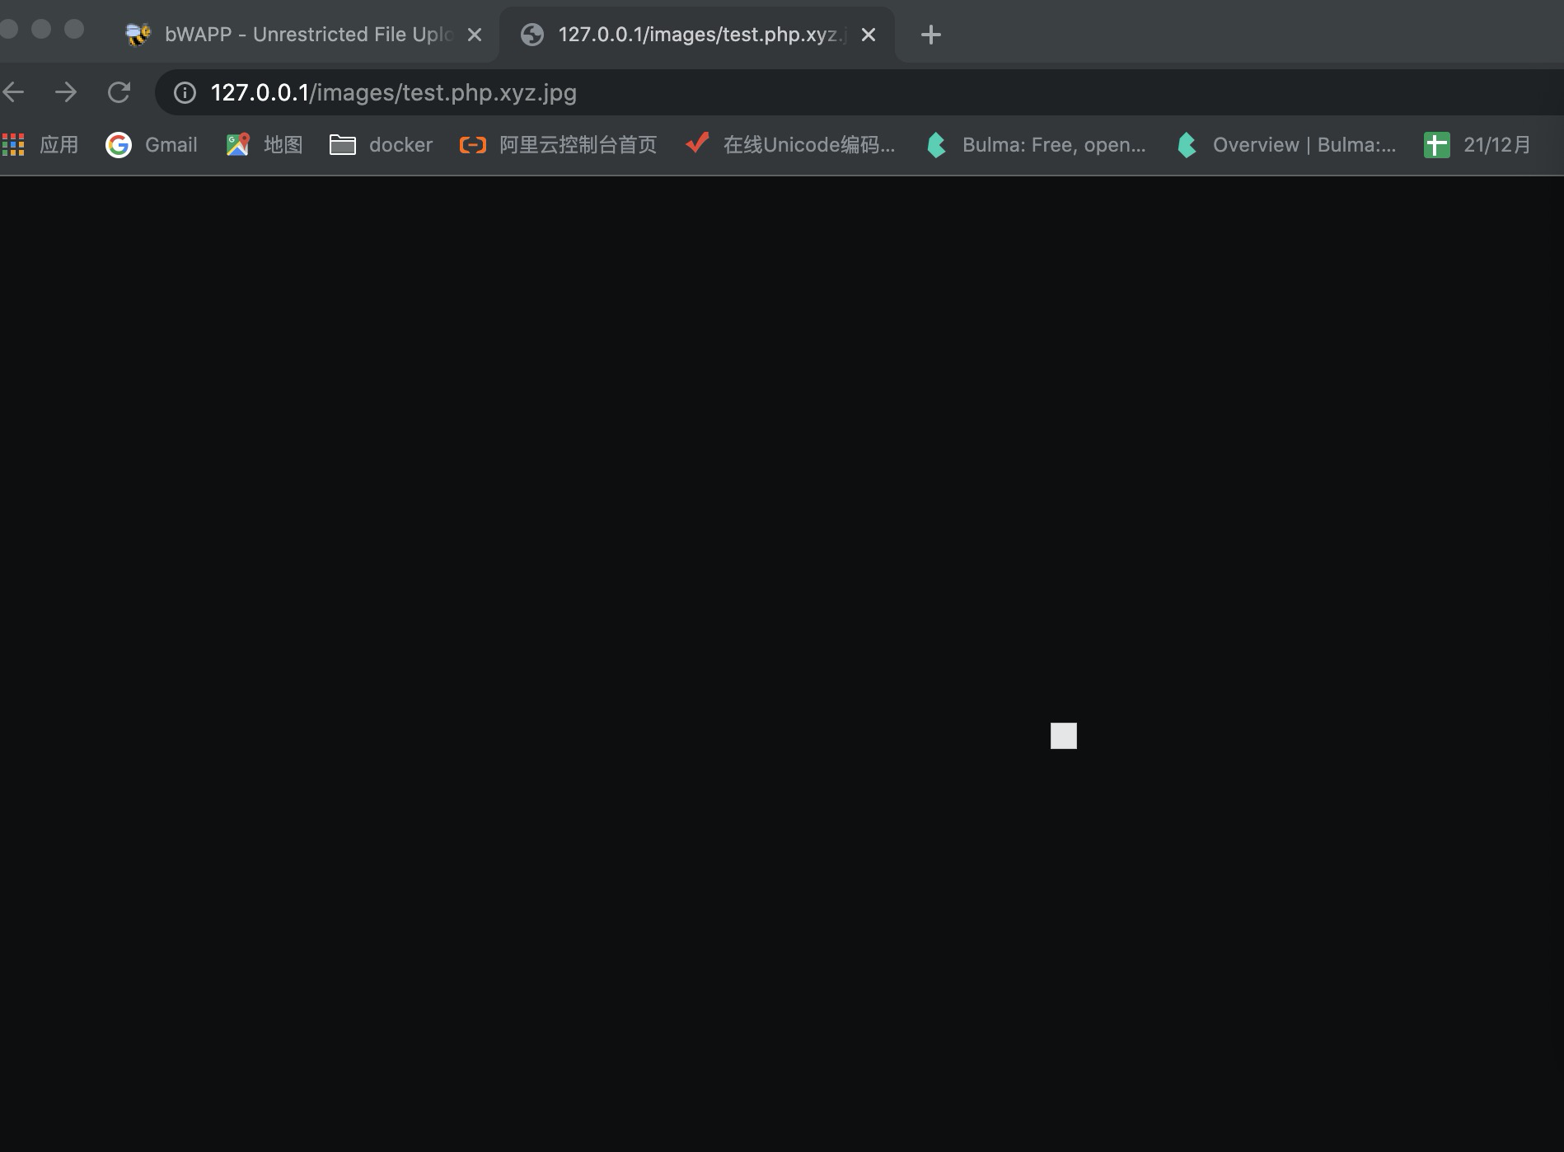Viewport: 1564px width, 1152px height.
Task: Expand the docker bookmarks folder
Action: point(381,145)
